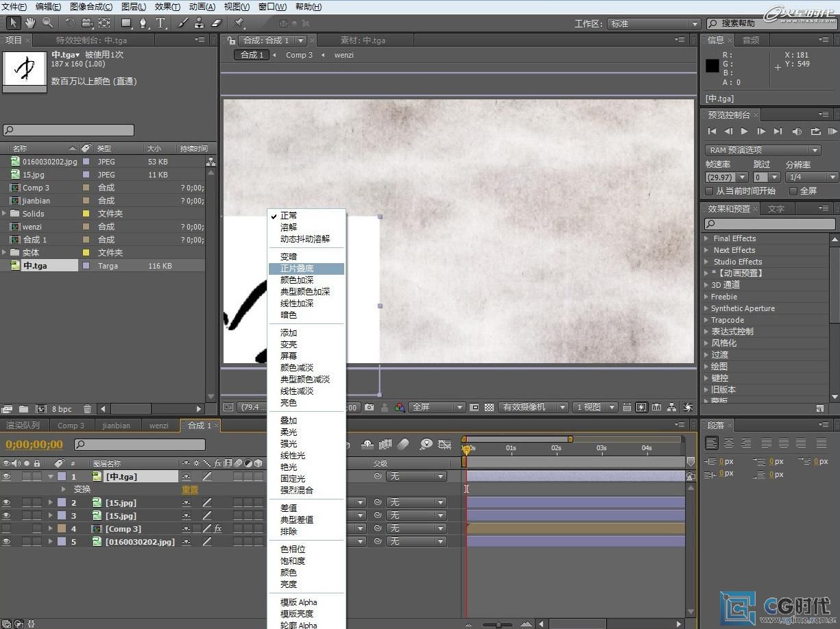840x629 pixels.
Task: Click the RAM preview play button
Action: point(832,131)
